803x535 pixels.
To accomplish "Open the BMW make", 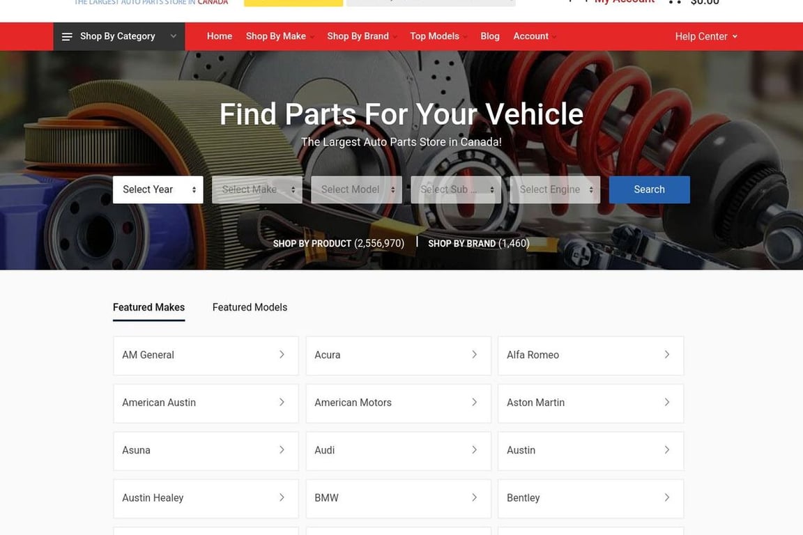I will point(399,498).
